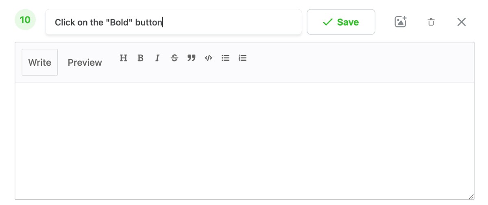Click the add image icon
This screenshot has height=205, width=488.
401,22
